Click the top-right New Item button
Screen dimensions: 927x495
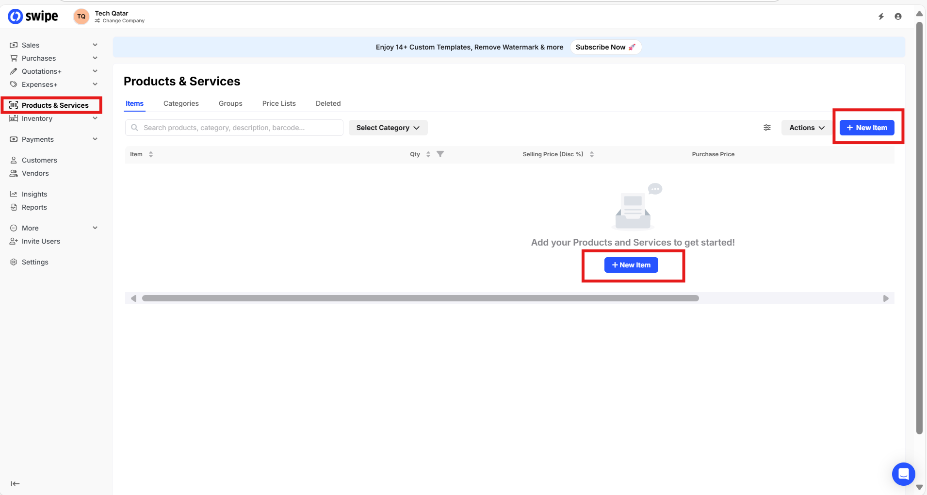point(867,128)
